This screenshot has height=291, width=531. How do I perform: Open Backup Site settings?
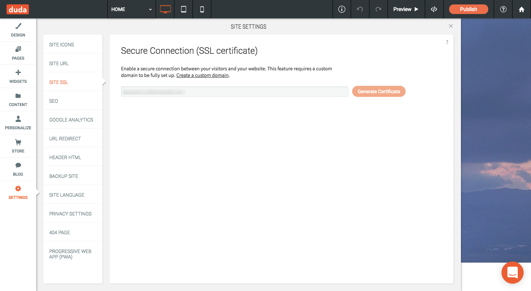pos(64,176)
